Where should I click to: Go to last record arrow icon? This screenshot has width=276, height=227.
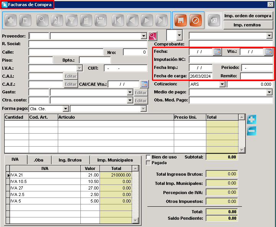pos(162,20)
